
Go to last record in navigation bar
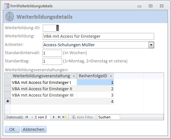59,117
